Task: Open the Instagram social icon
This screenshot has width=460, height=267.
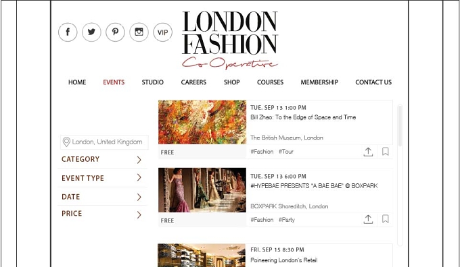Action: pos(139,32)
